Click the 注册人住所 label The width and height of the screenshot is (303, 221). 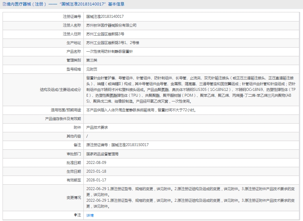point(72,34)
